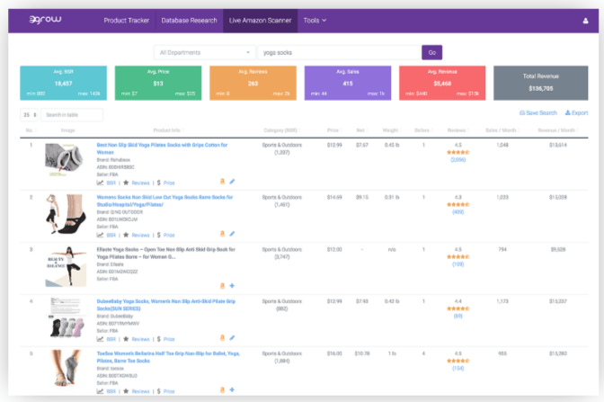Click BSR chart icon in QING OUTDOOR row

100,235
